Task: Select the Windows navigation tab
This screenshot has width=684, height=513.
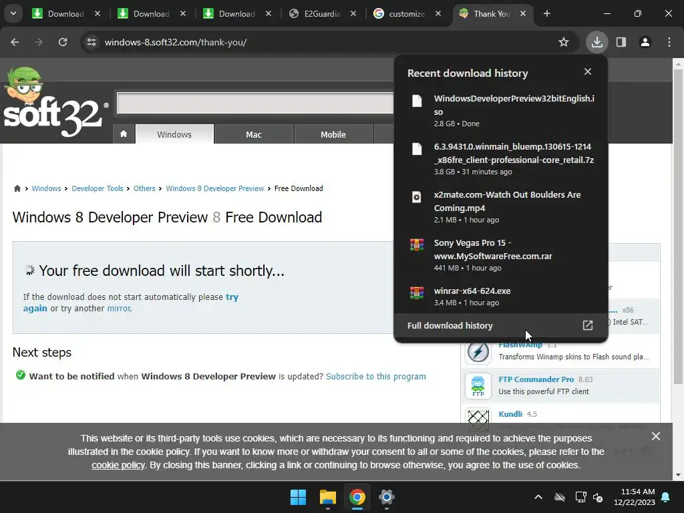Action: 174,134
